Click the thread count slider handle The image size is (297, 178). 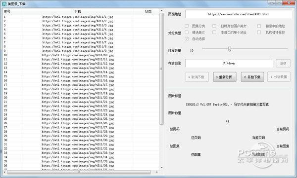[230, 49]
